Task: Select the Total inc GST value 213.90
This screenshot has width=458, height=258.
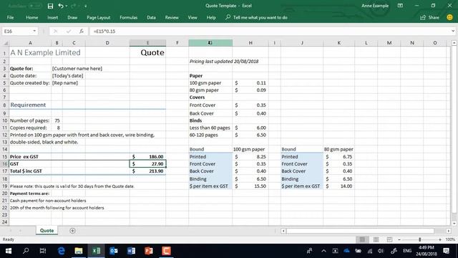Action: pos(148,171)
